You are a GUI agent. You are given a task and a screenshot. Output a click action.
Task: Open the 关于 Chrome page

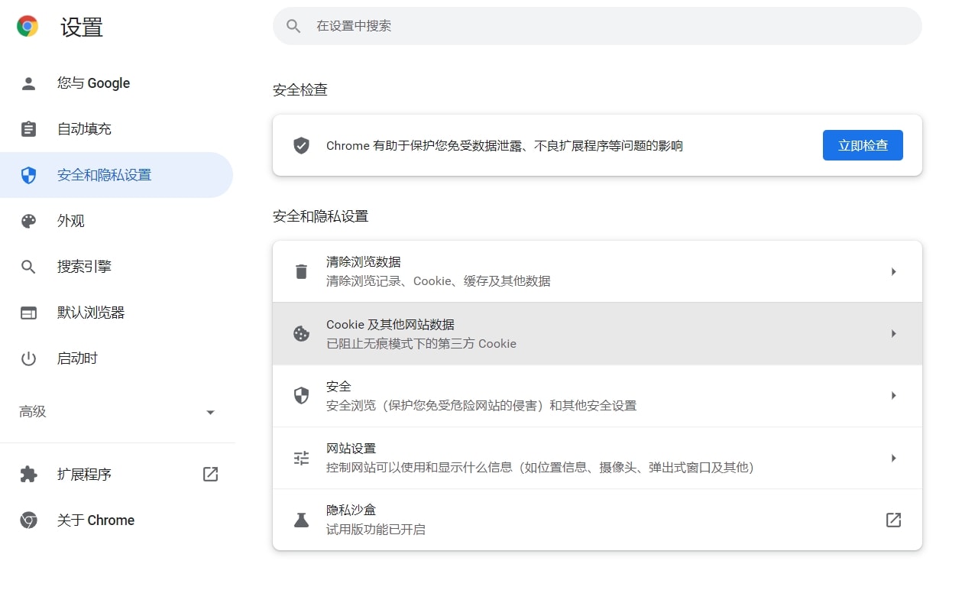(x=96, y=520)
